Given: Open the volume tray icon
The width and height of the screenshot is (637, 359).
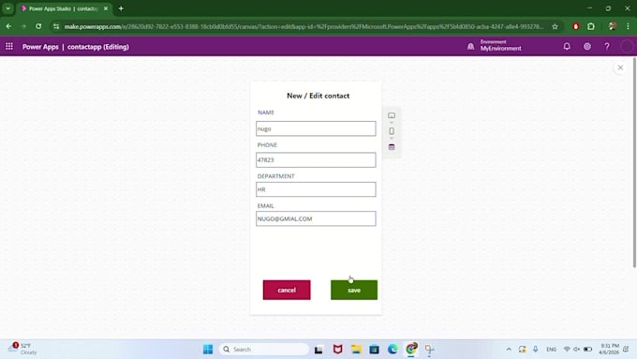Looking at the screenshot, I should [576, 350].
